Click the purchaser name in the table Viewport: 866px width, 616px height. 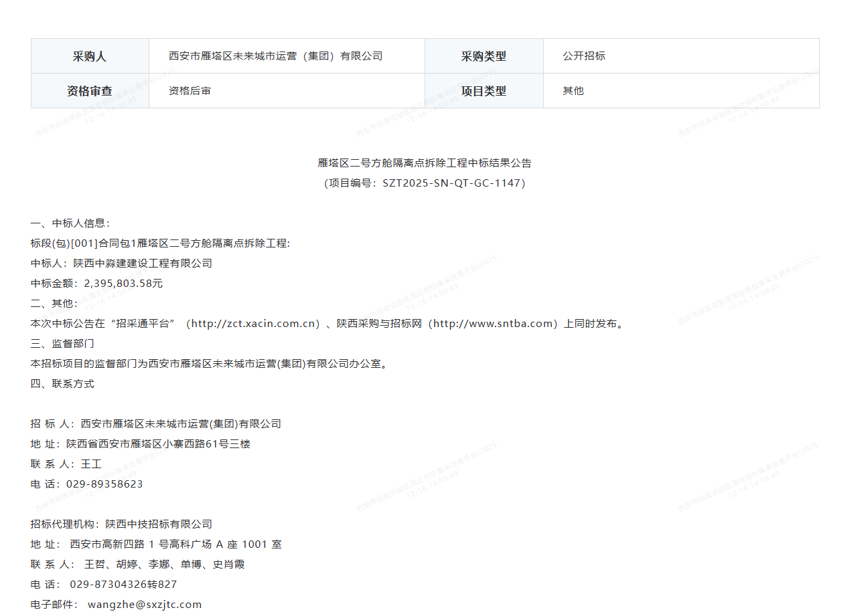point(275,56)
